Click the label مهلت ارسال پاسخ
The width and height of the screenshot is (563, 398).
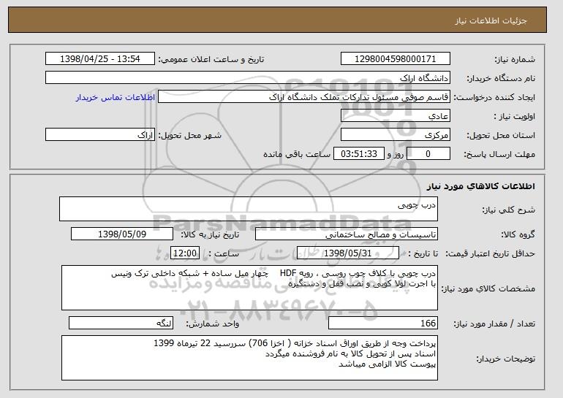[499, 154]
